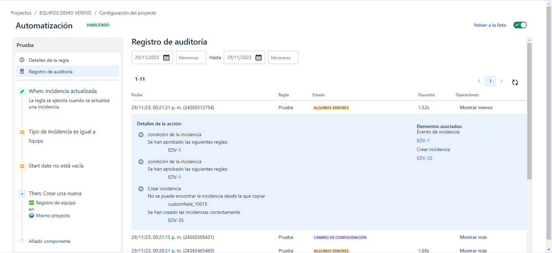Click the CAMBIO DE CONFIGURACIÓN status badge
552x253 pixels.
pyautogui.click(x=340, y=237)
